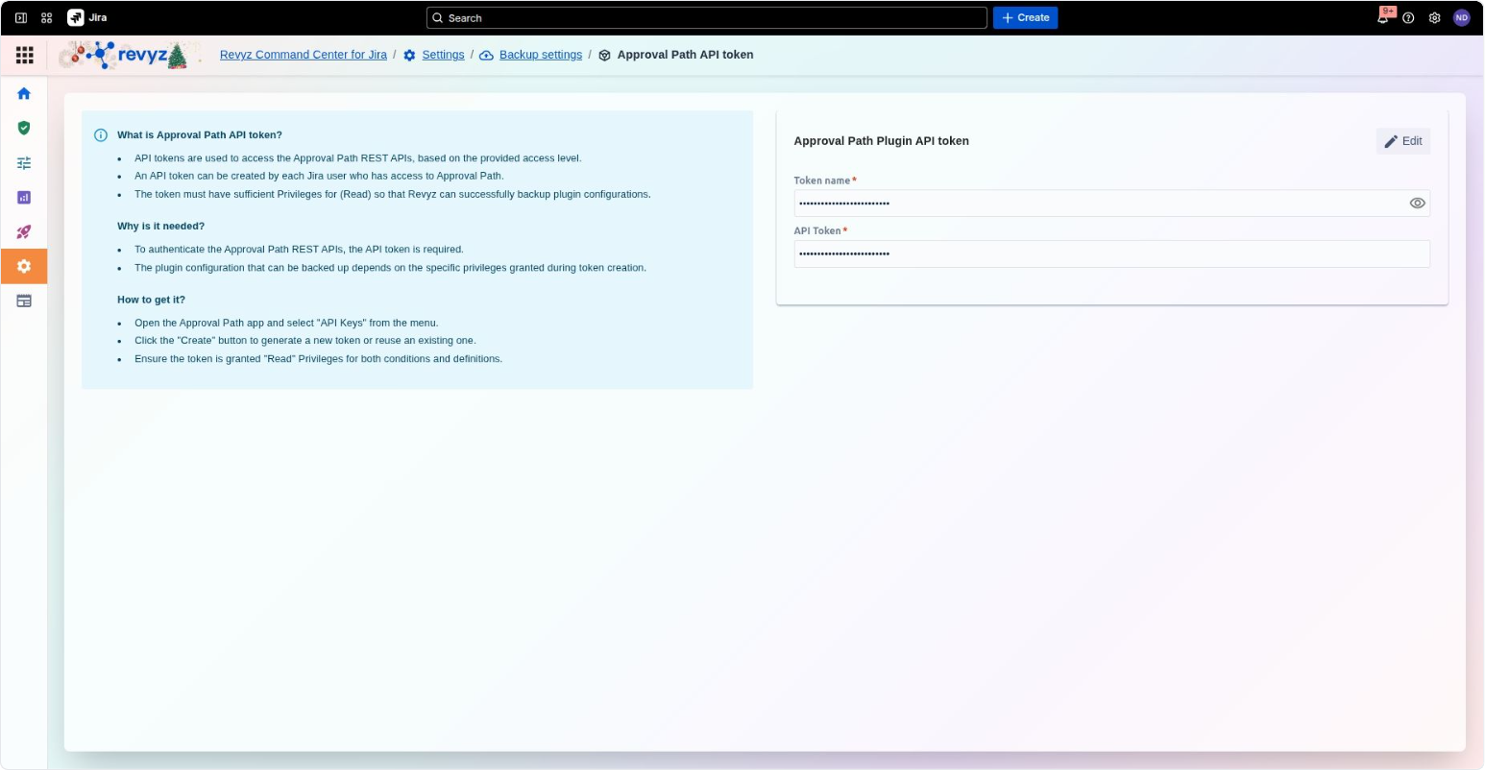Click the Edit button for API token
The width and height of the screenshot is (1485, 770).
[x=1402, y=141]
